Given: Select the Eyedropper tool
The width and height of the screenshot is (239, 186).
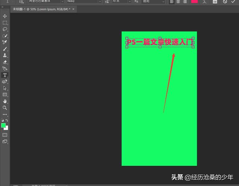Looking at the screenshot, I should pos(5,42).
